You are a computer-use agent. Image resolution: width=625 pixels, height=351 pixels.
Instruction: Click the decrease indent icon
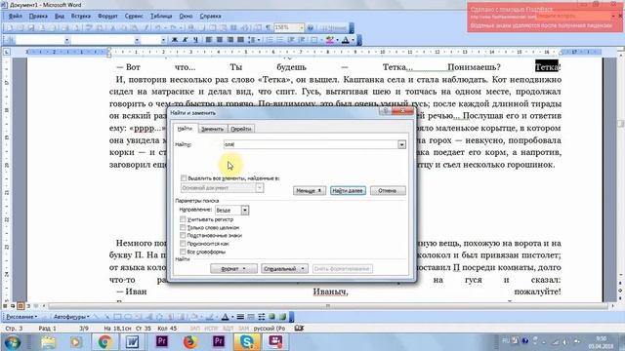pyautogui.click(x=291, y=40)
